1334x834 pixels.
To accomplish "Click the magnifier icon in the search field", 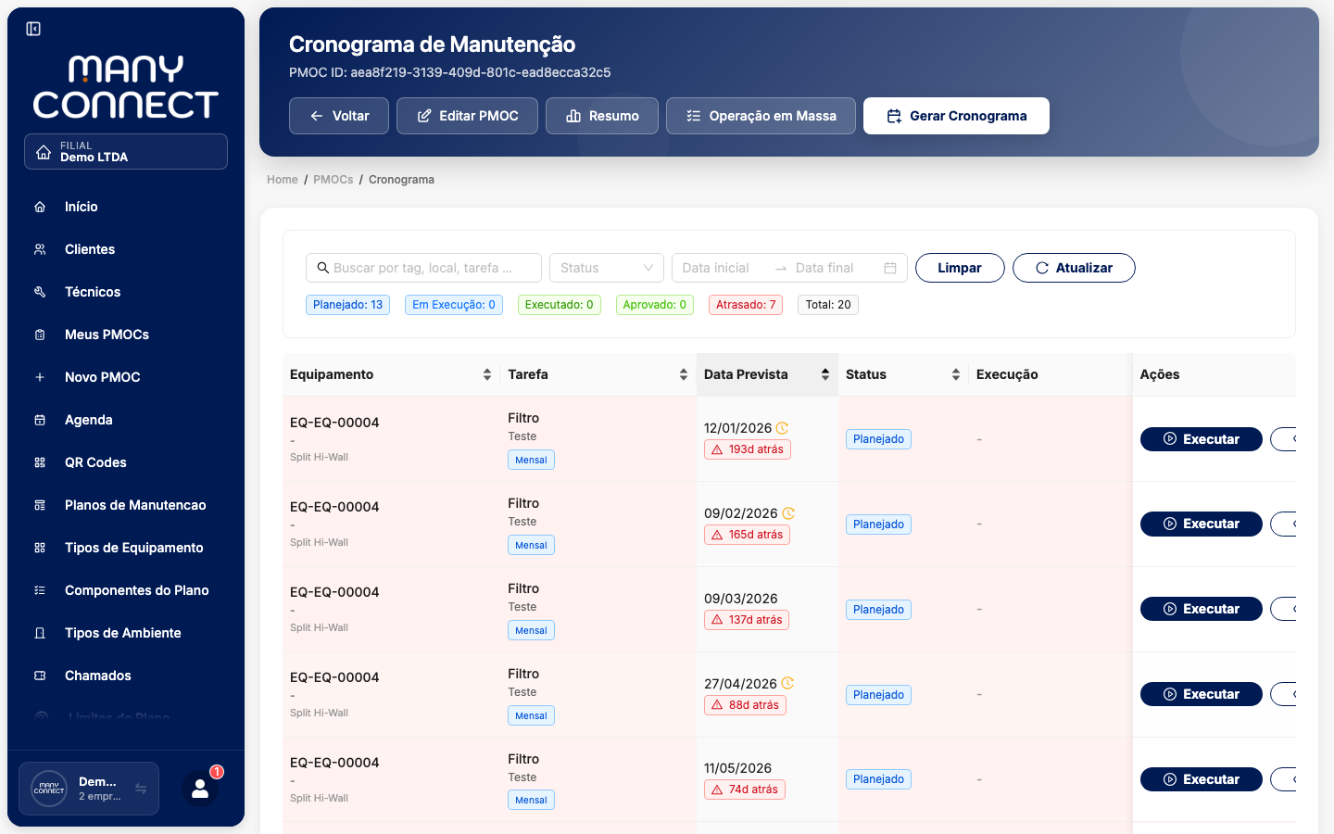I will (323, 268).
